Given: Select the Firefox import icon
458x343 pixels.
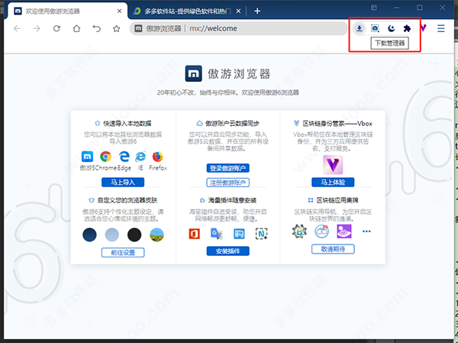Looking at the screenshot, I should [158, 157].
